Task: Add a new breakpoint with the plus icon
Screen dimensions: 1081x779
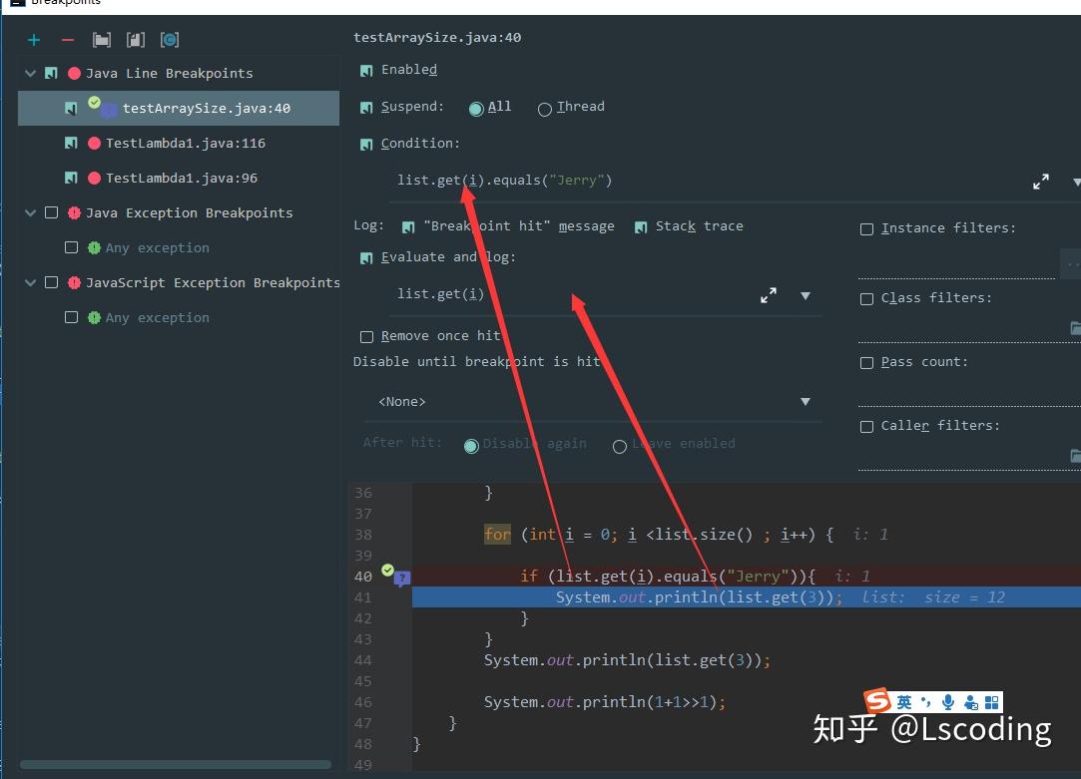Action: 33,40
